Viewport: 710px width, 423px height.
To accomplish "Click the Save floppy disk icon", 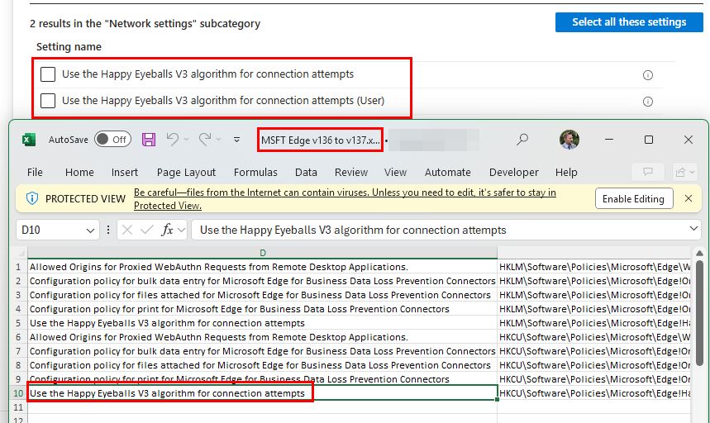I will (x=149, y=140).
